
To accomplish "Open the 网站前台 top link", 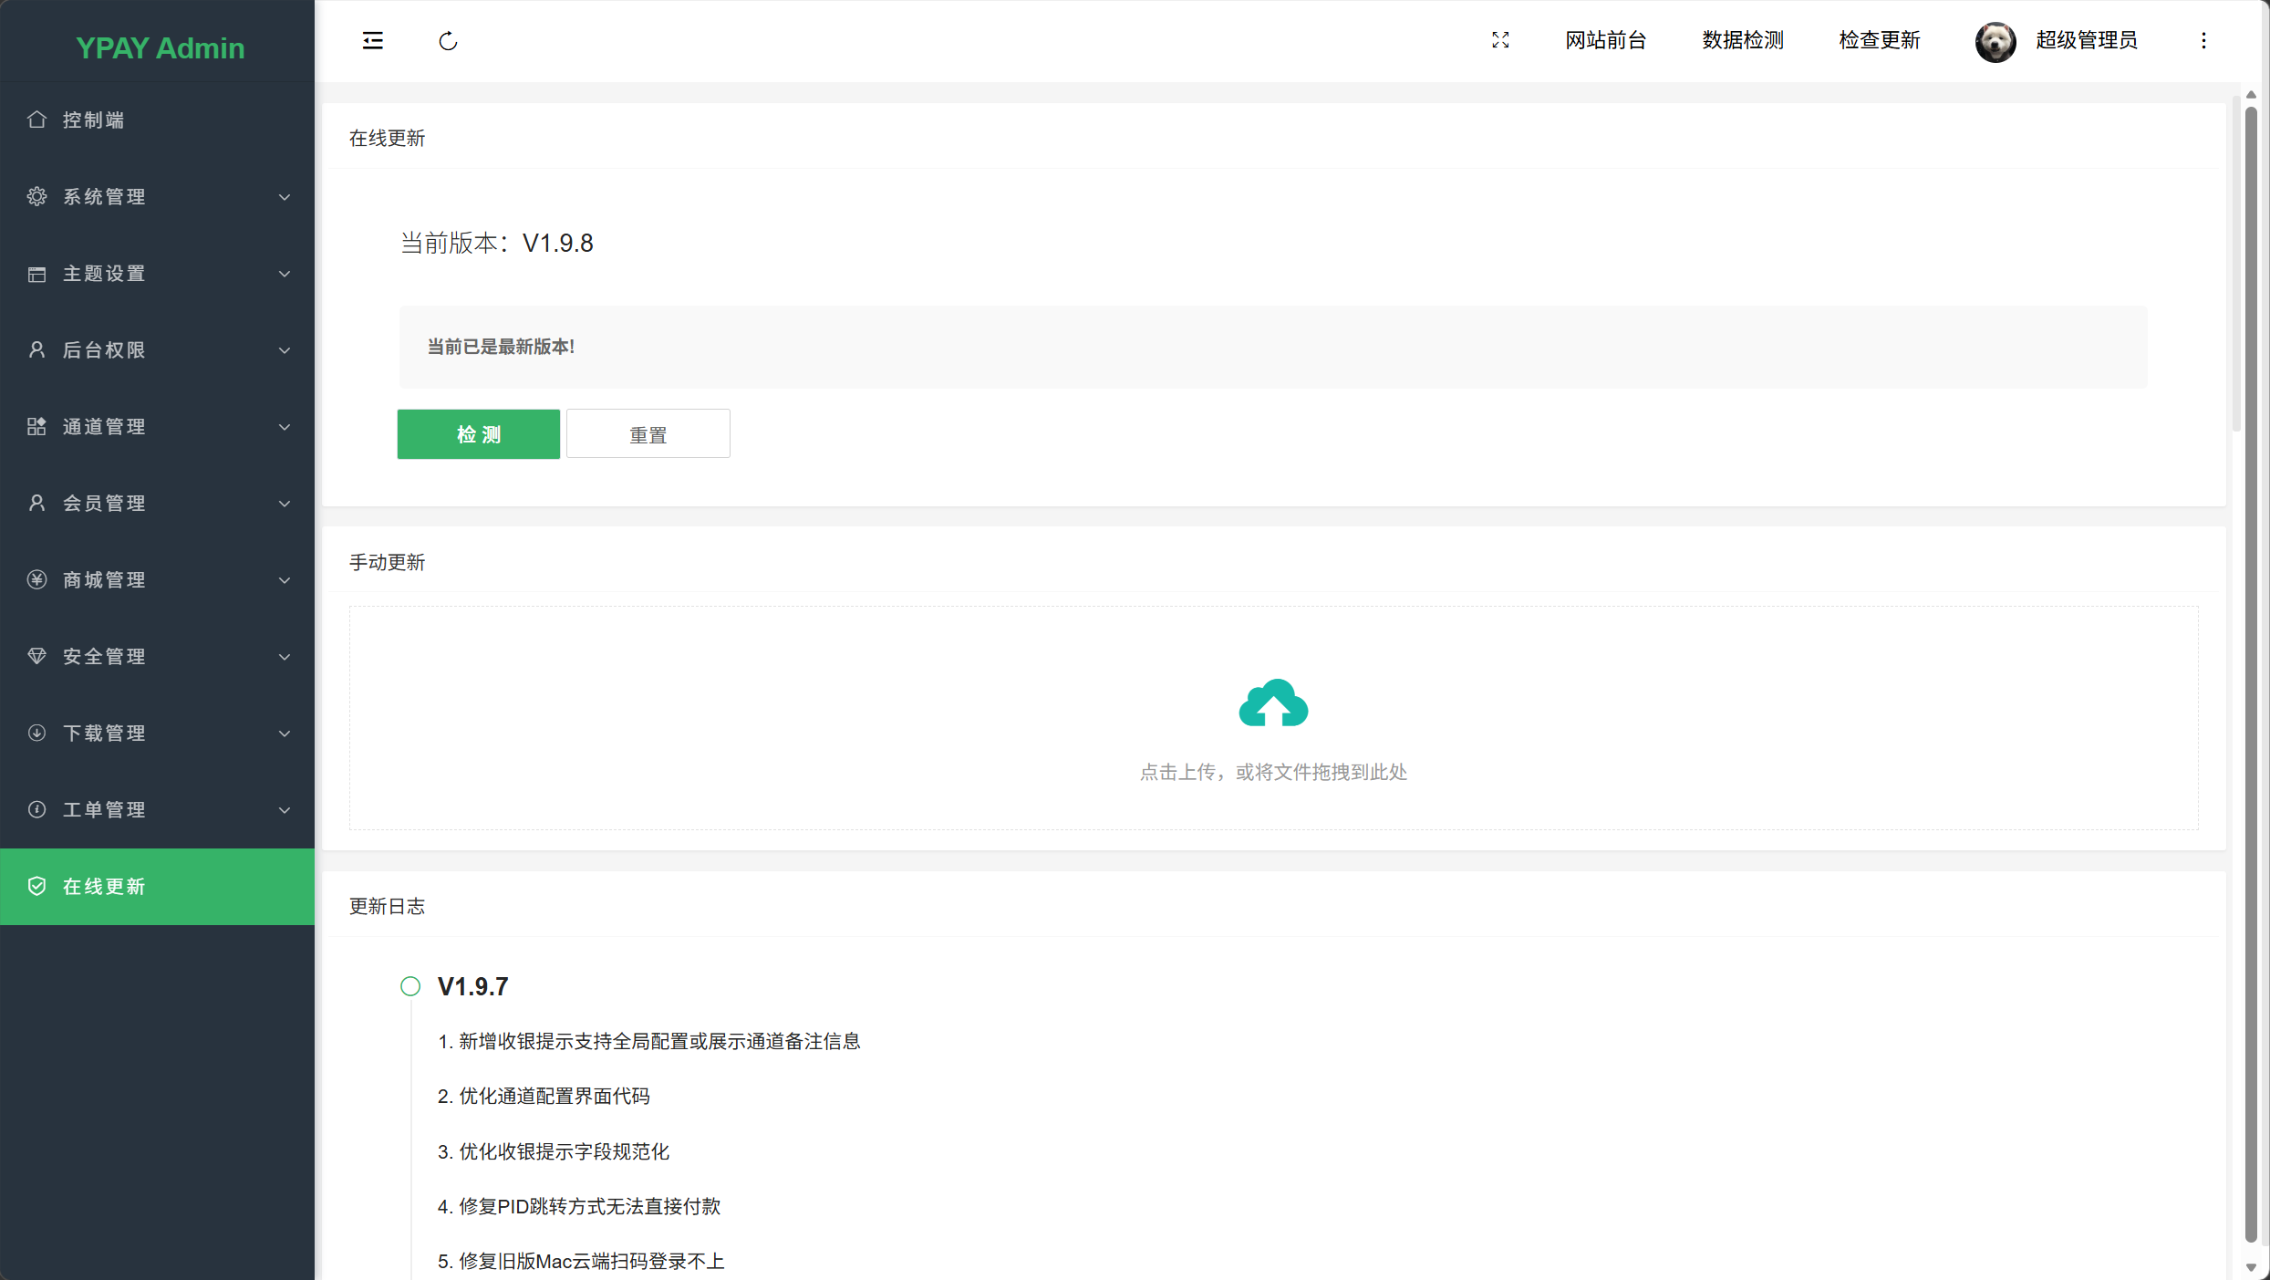I will pos(1605,40).
